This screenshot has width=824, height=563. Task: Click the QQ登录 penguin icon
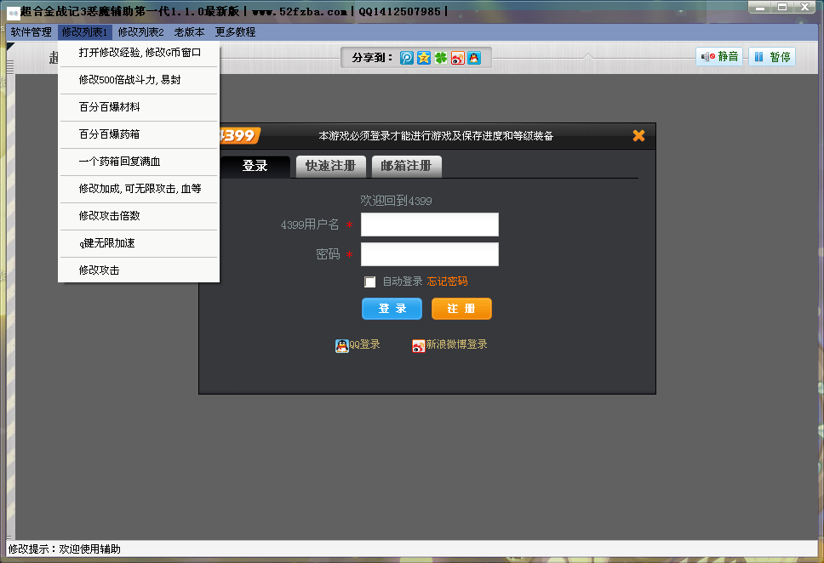tap(342, 345)
